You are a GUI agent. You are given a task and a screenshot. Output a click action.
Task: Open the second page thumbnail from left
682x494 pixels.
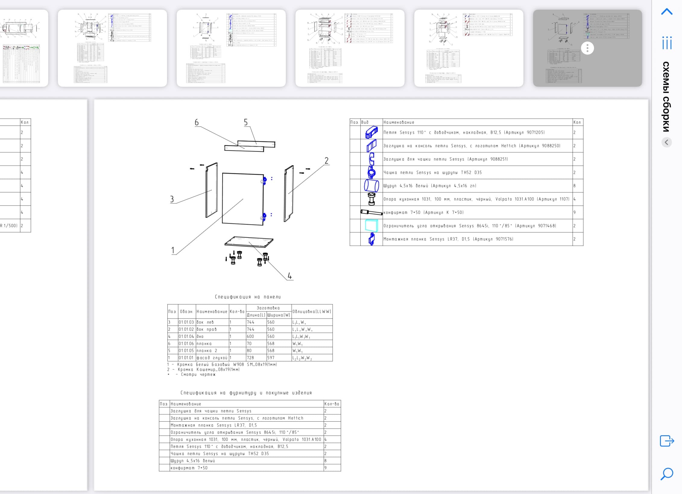click(x=112, y=48)
